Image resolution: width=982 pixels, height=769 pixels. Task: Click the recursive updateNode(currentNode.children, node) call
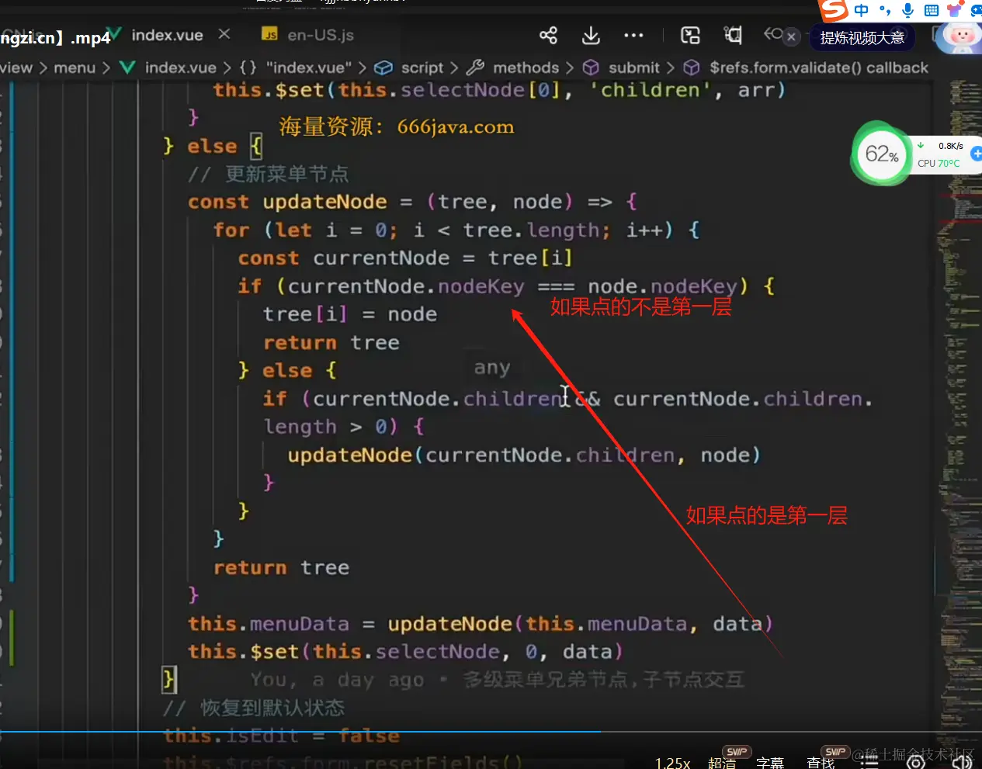pyautogui.click(x=524, y=455)
